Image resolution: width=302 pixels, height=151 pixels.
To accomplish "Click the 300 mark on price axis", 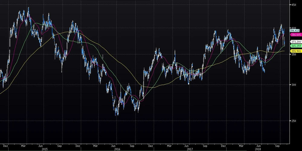I will 293,85.
